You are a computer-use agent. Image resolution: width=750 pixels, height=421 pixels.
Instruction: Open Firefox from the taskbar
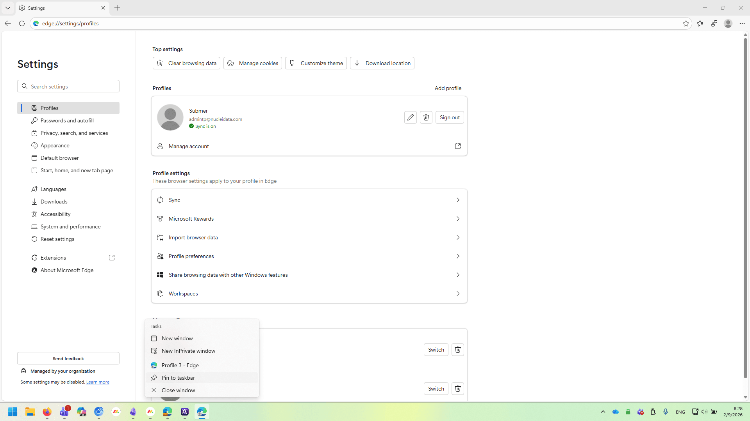pos(47,412)
